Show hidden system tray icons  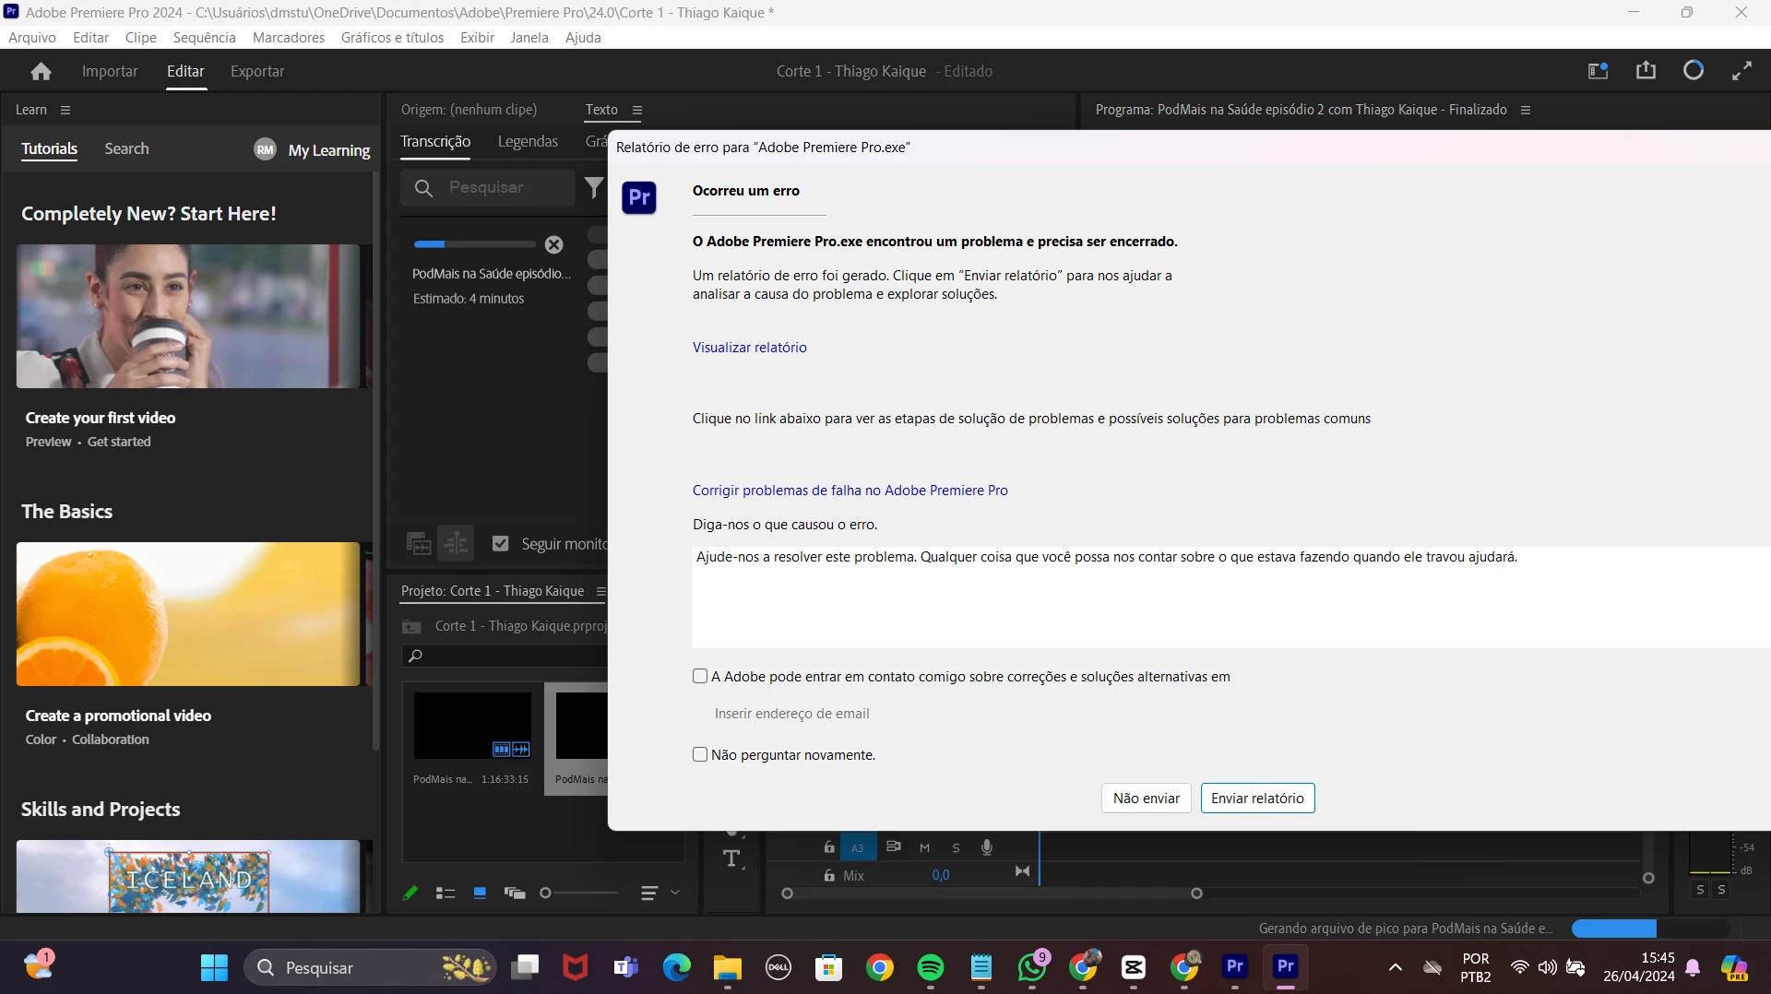[x=1395, y=967]
